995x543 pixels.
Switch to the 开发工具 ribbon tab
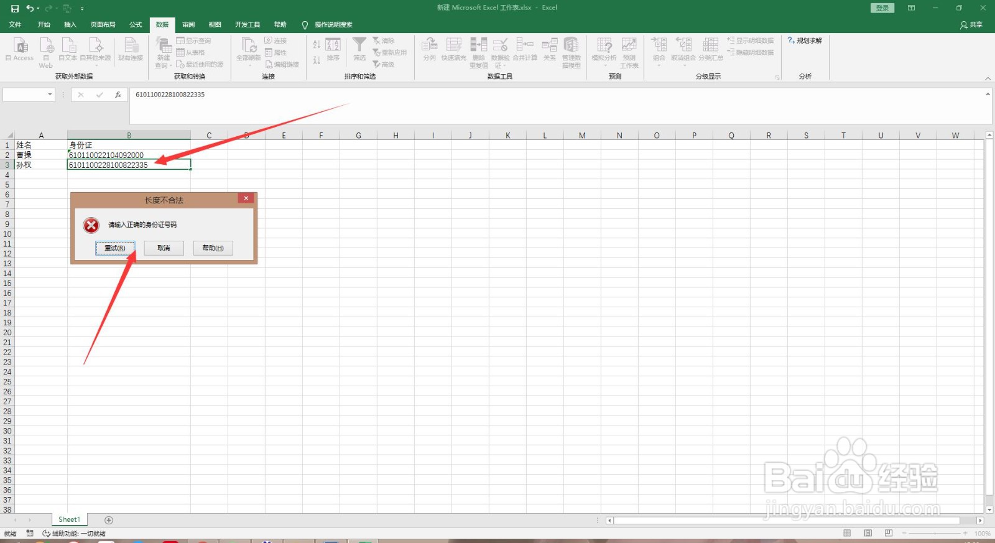(248, 25)
